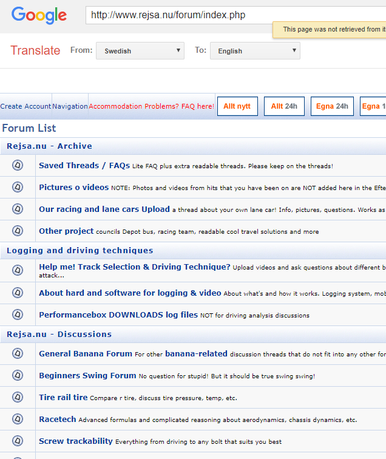Image resolution: width=386 pixels, height=459 pixels.
Task: Open General Banana Forum
Action: 86,353
